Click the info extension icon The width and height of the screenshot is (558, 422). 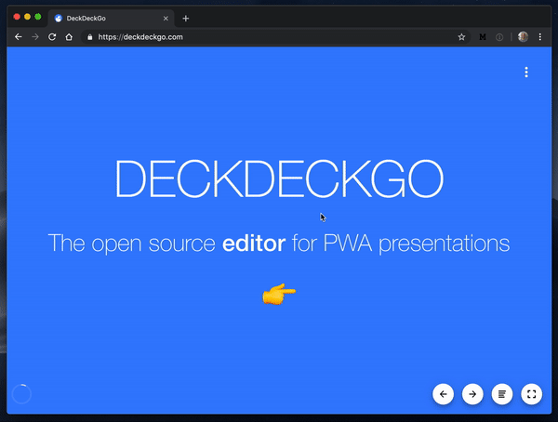point(499,37)
